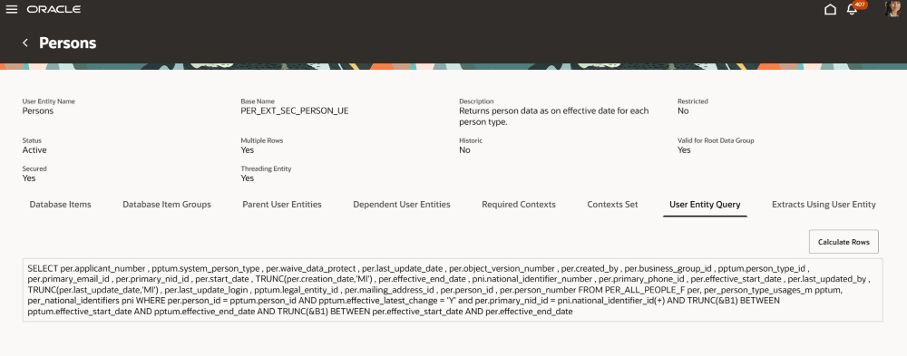Open the Extracts Using User Entity tab
This screenshot has height=356, width=907.
(824, 205)
